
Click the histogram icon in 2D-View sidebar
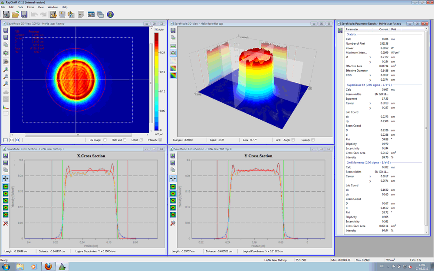6,106
